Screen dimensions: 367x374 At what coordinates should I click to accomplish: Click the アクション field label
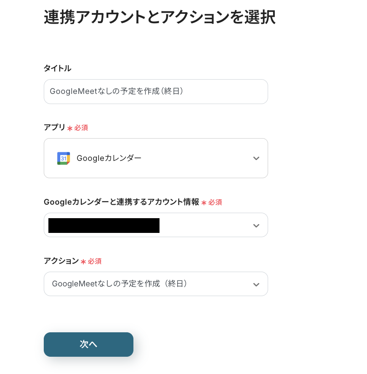point(61,261)
